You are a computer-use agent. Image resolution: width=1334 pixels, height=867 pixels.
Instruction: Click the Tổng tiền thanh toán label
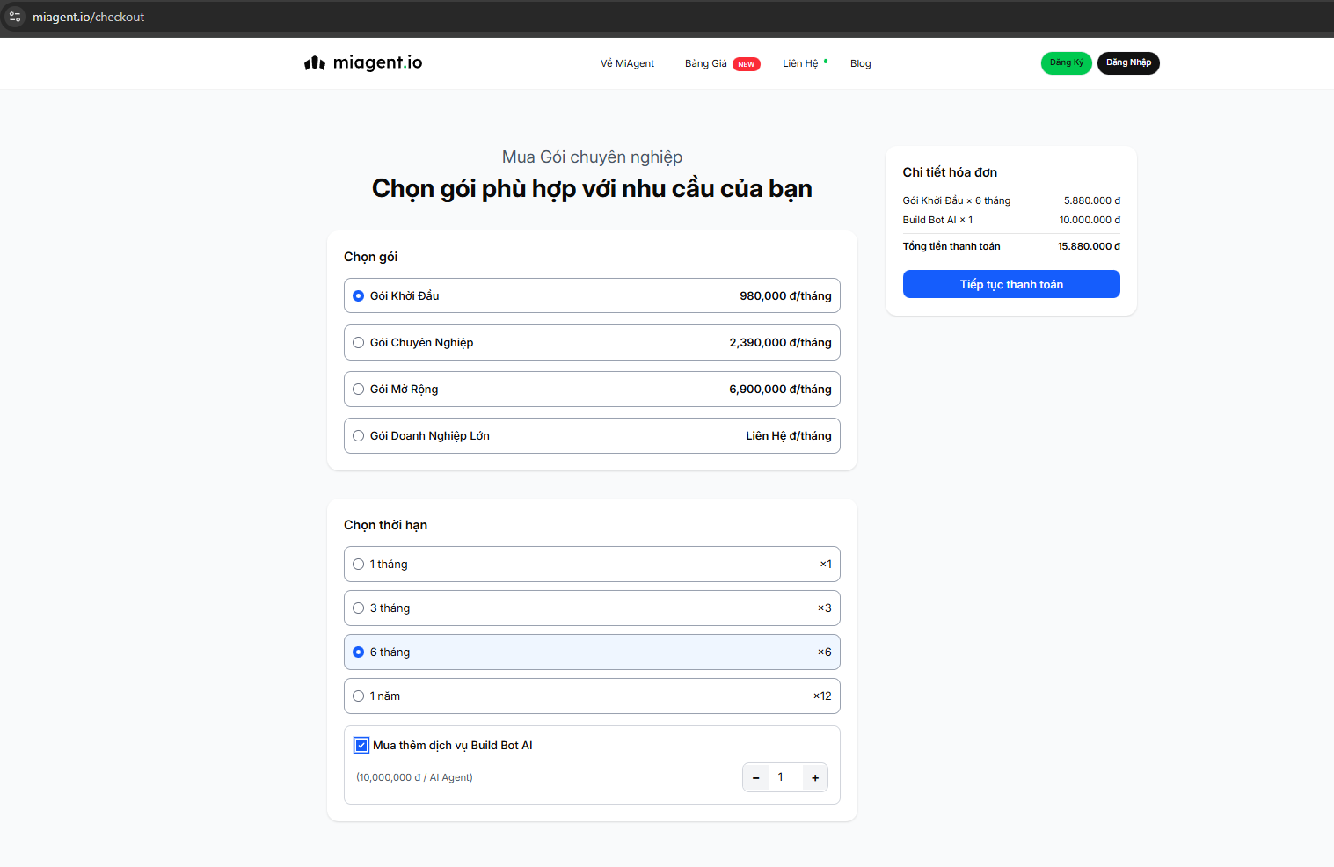[951, 246]
